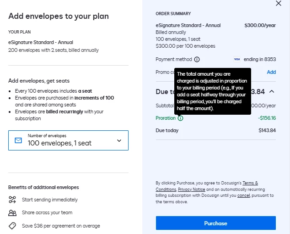290x234 pixels.
Task: Click the envelope icon in envelopes selector
Action: 18,140
